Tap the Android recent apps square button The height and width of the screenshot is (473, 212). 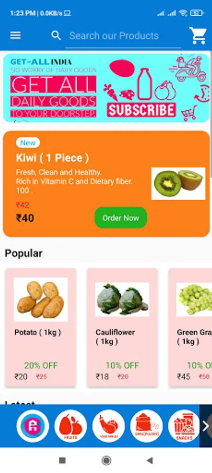coord(62,460)
